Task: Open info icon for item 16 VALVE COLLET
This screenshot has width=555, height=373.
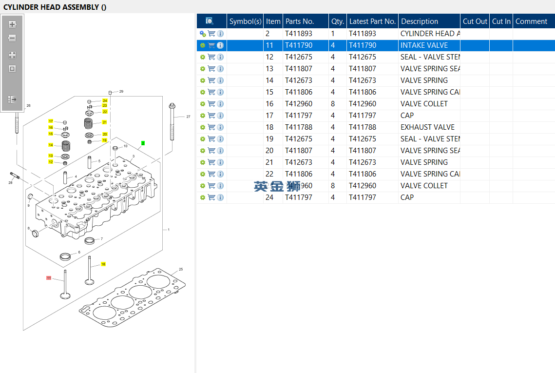Action: point(220,104)
